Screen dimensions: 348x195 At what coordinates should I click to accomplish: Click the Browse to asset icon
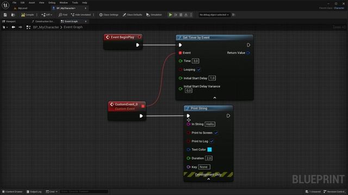click(13, 15)
